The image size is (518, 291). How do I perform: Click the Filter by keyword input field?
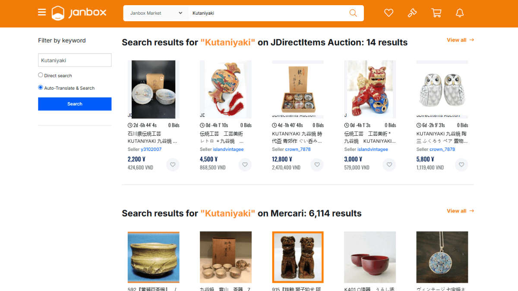pos(75,60)
